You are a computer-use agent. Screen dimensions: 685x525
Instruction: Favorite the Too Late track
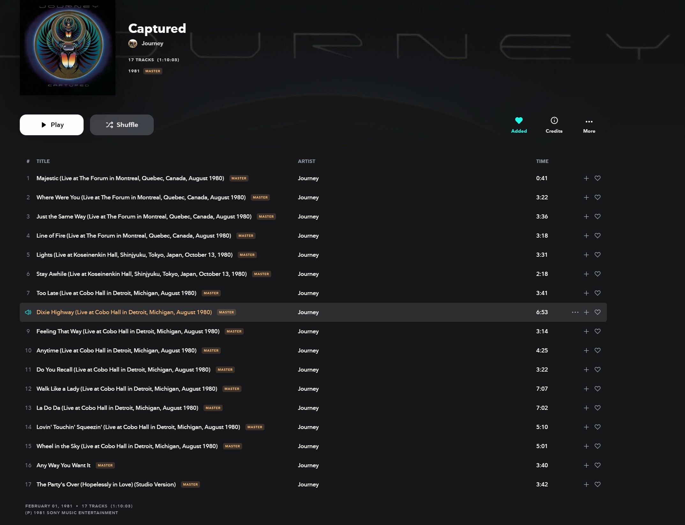(598, 293)
